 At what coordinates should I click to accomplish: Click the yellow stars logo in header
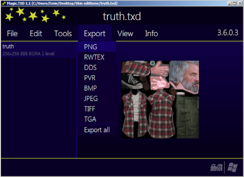35,15
